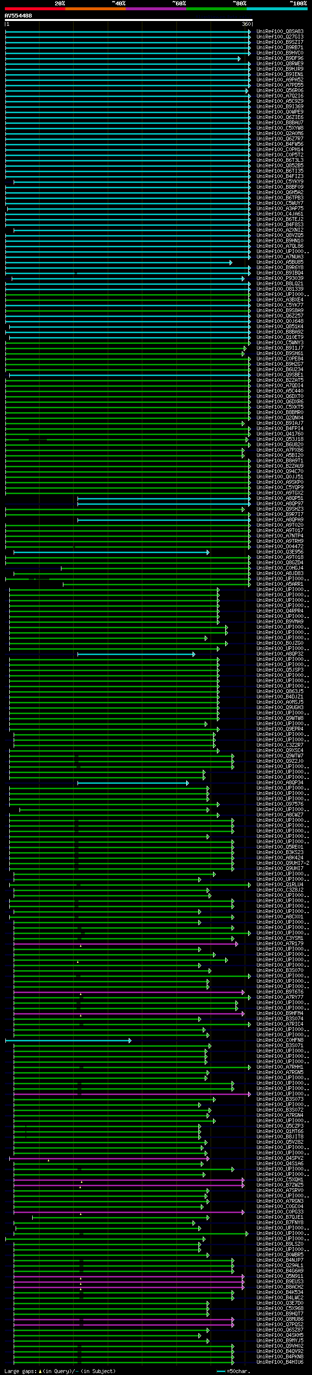
Task: Click the cyan ~100% identity legend segment
Action: (276, 9)
